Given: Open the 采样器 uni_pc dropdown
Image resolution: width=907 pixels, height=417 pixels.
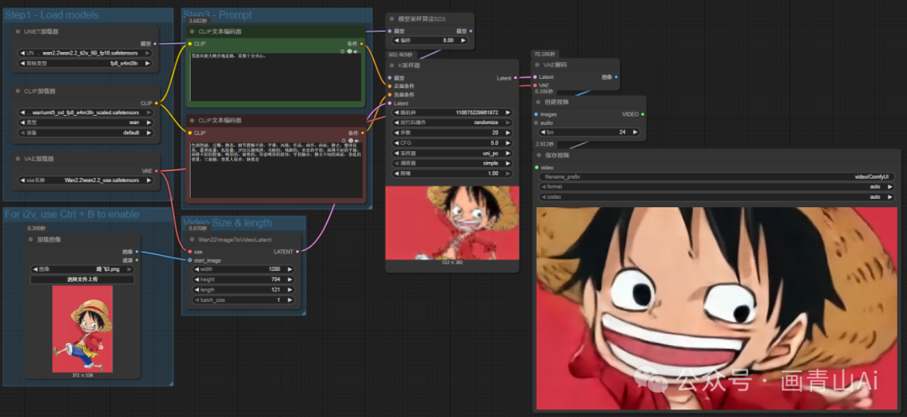Looking at the screenshot, I should pos(452,154).
